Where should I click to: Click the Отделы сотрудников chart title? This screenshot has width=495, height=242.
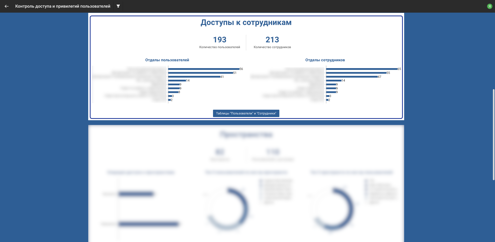point(325,60)
